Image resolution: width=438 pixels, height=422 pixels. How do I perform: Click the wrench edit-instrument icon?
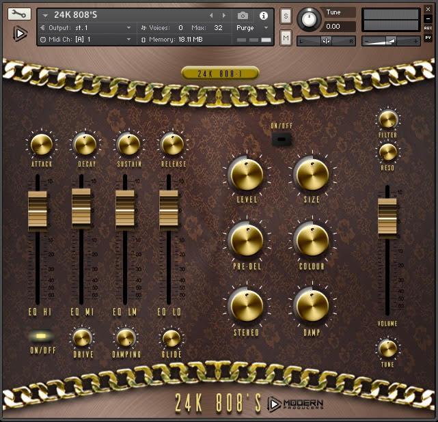(x=20, y=14)
